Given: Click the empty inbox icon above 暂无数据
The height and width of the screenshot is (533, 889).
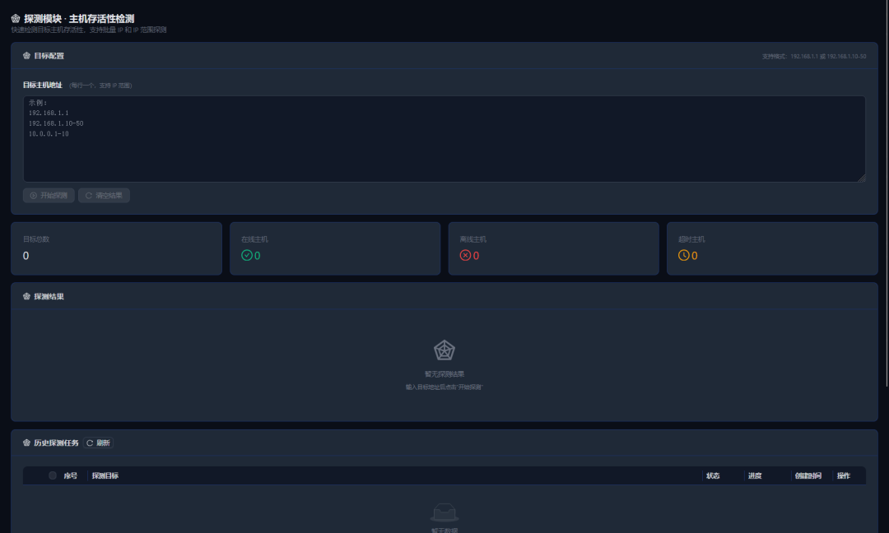Looking at the screenshot, I should 444,512.
